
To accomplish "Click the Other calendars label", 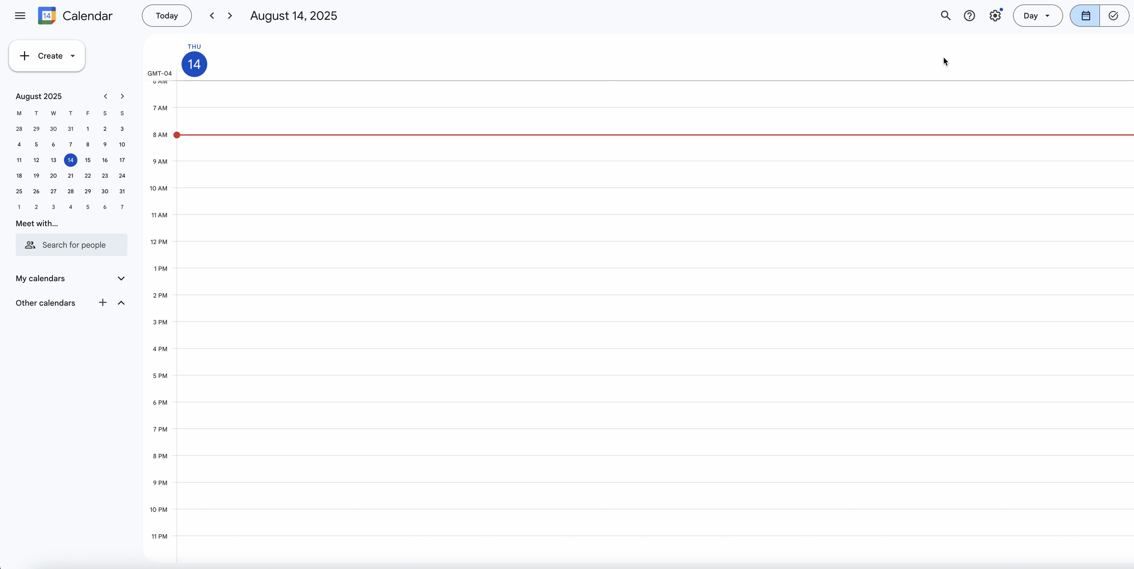I will [x=45, y=303].
